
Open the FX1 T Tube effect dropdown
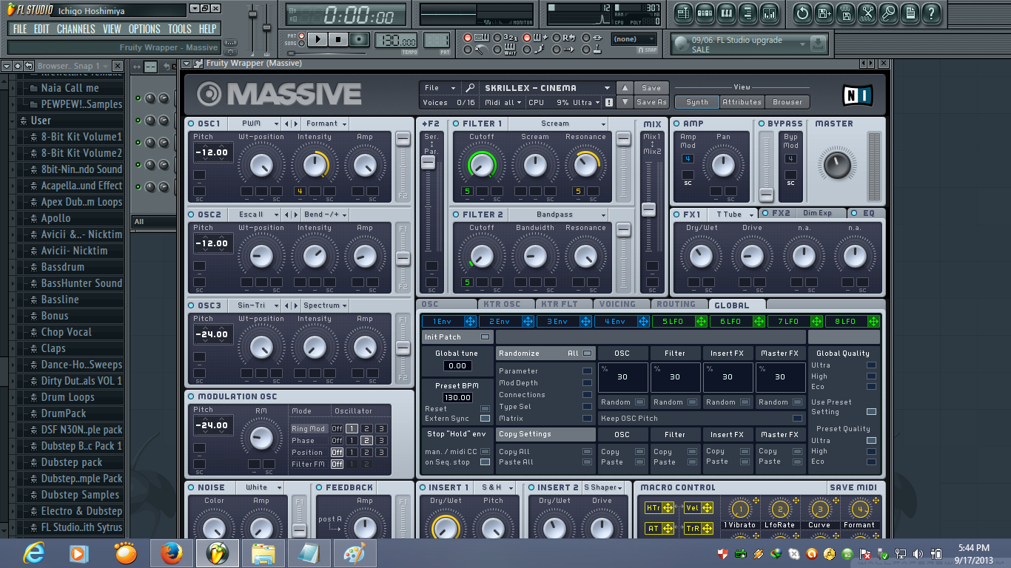tap(733, 214)
